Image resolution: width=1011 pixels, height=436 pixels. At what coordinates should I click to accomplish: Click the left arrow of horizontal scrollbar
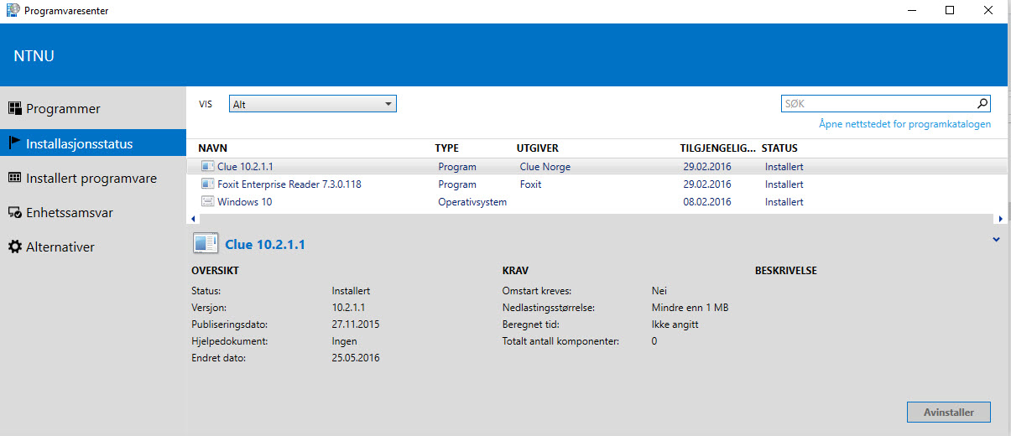[195, 219]
